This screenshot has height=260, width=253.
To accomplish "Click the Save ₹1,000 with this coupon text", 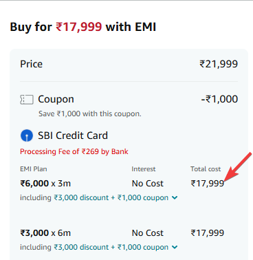I will (x=90, y=113).
